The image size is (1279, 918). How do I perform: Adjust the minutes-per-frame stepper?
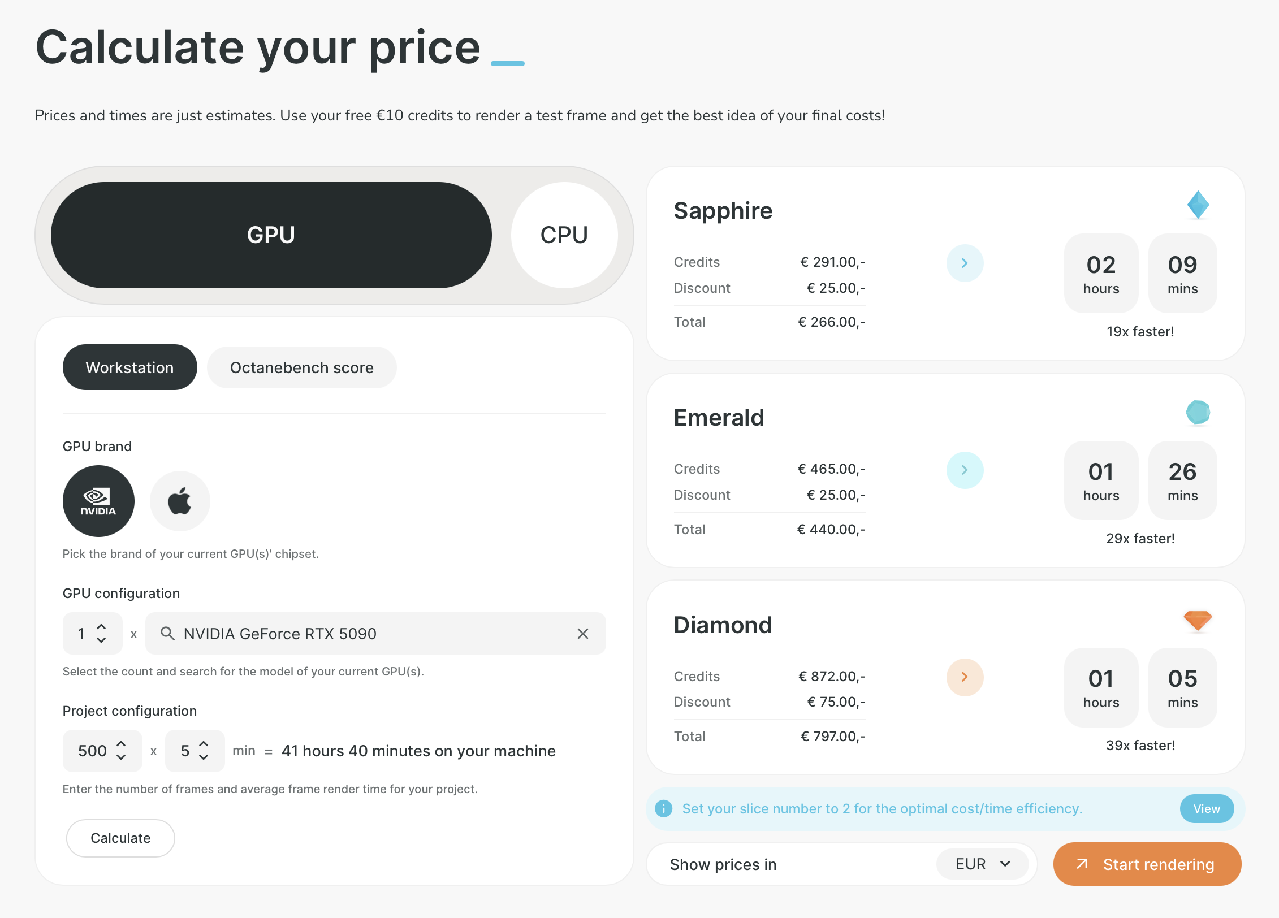204,751
